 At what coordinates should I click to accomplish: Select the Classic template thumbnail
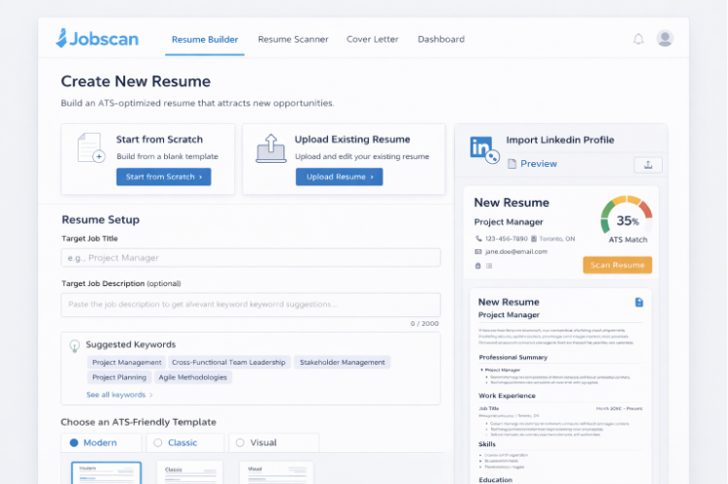coord(190,473)
